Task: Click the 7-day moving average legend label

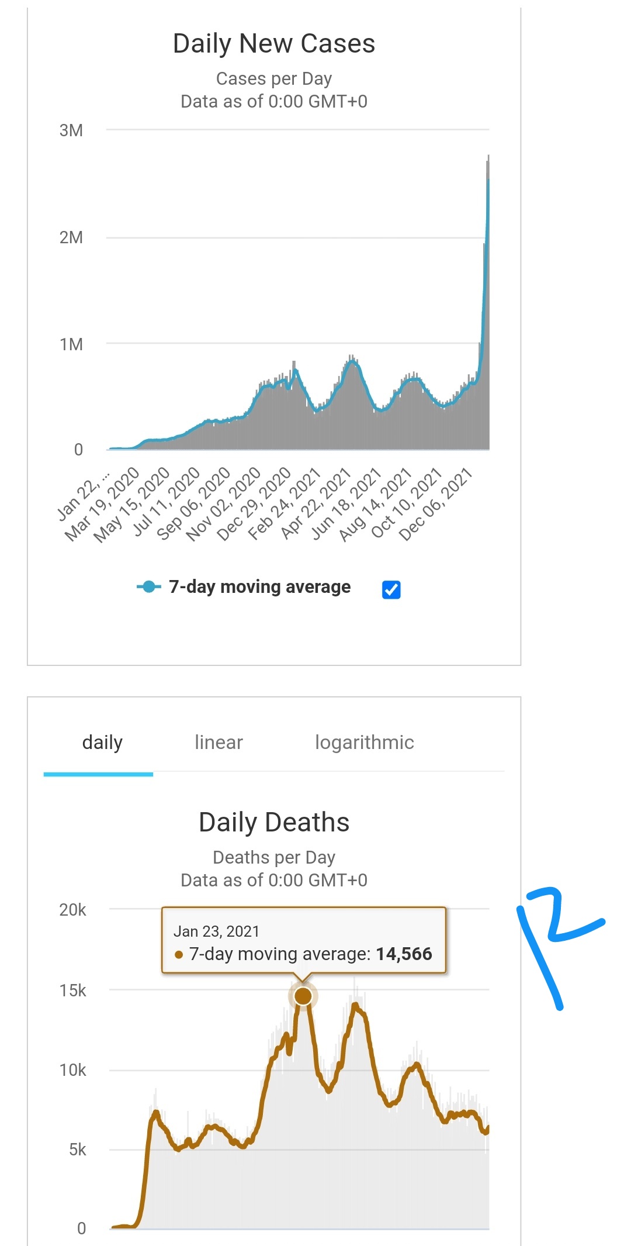Action: click(x=259, y=586)
